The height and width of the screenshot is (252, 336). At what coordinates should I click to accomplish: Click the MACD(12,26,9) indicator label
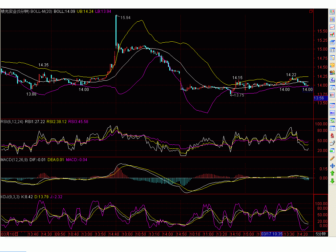(14, 160)
